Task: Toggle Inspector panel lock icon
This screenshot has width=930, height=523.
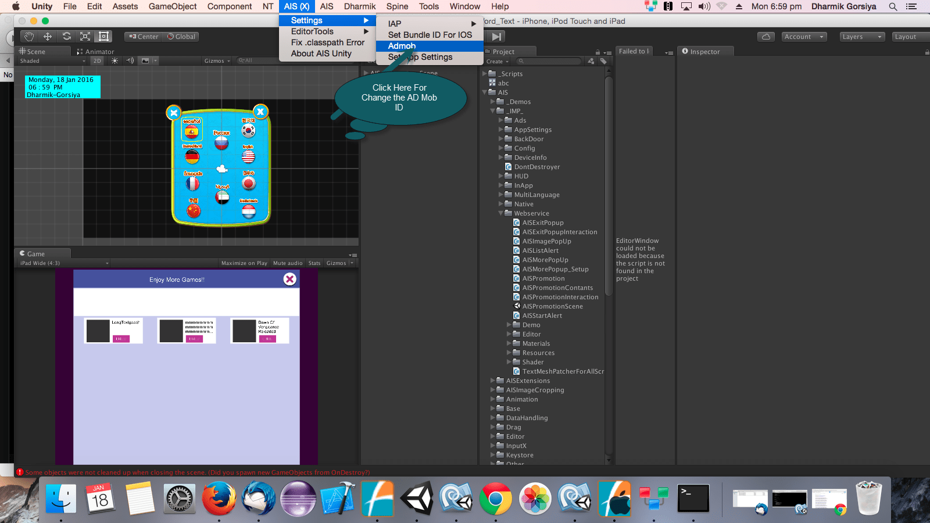Action: click(x=927, y=52)
